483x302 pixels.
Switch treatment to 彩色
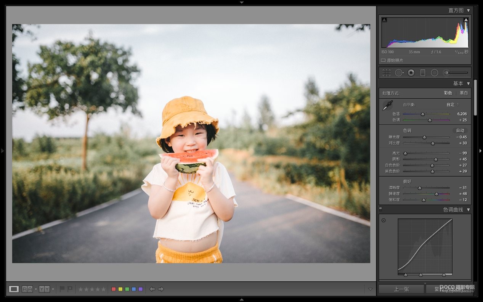click(x=448, y=93)
